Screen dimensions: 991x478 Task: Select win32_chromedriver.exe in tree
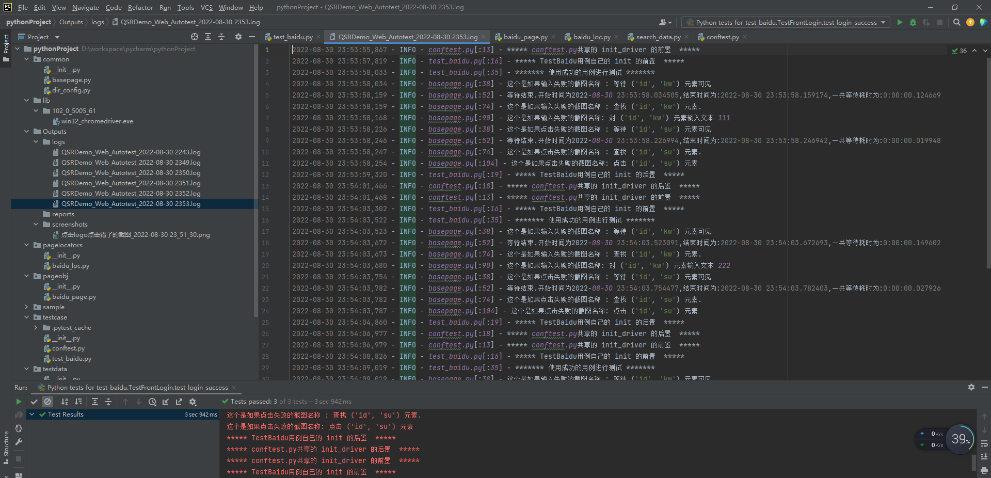coord(97,121)
